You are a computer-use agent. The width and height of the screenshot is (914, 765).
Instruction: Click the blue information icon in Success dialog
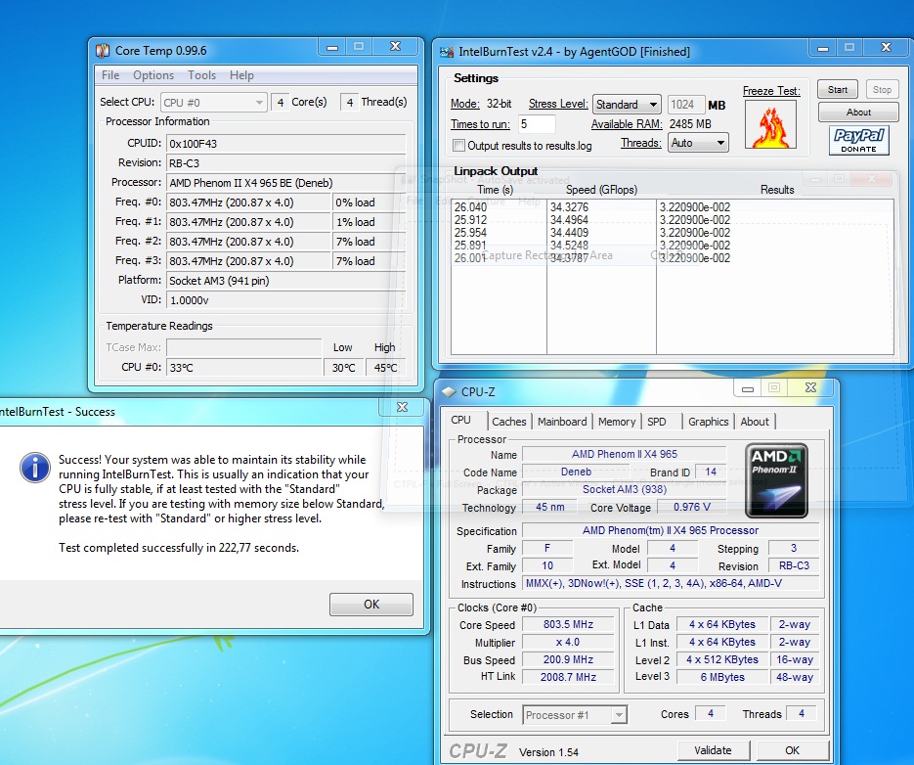click(35, 467)
